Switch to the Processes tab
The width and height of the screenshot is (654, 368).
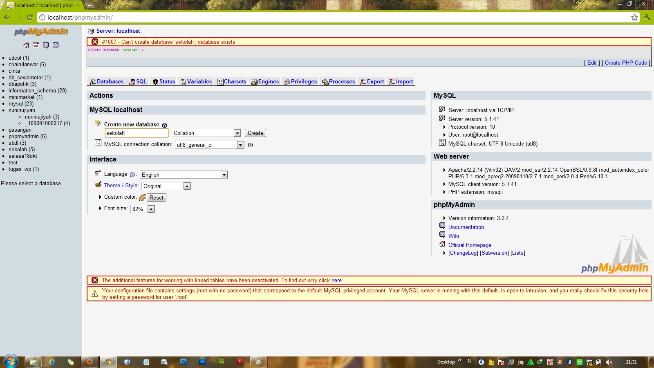click(338, 82)
